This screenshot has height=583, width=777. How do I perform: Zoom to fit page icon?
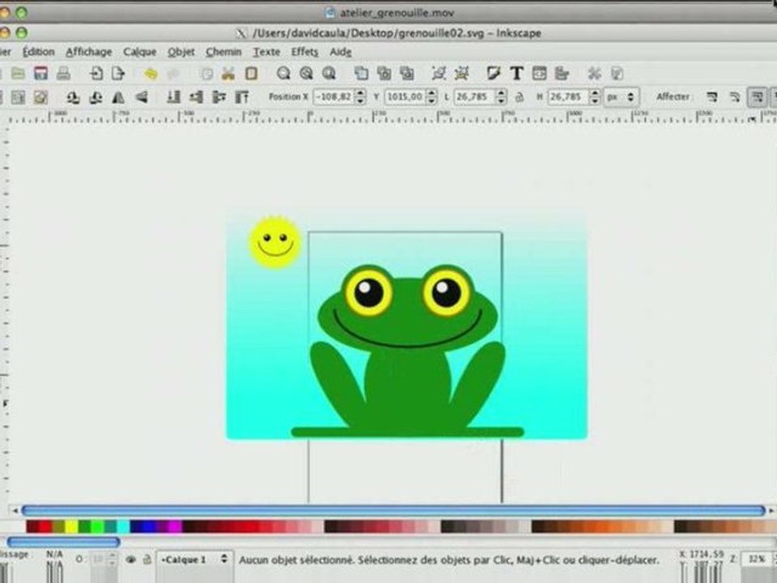tap(329, 74)
